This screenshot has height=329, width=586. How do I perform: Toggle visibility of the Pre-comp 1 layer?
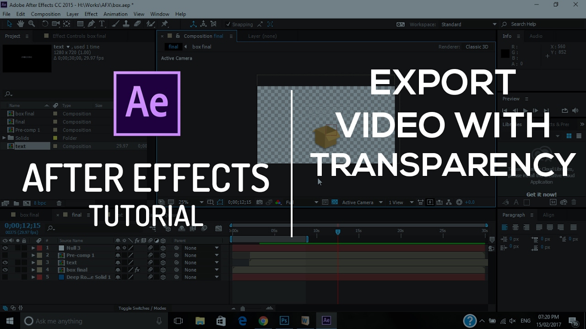pyautogui.click(x=5, y=255)
